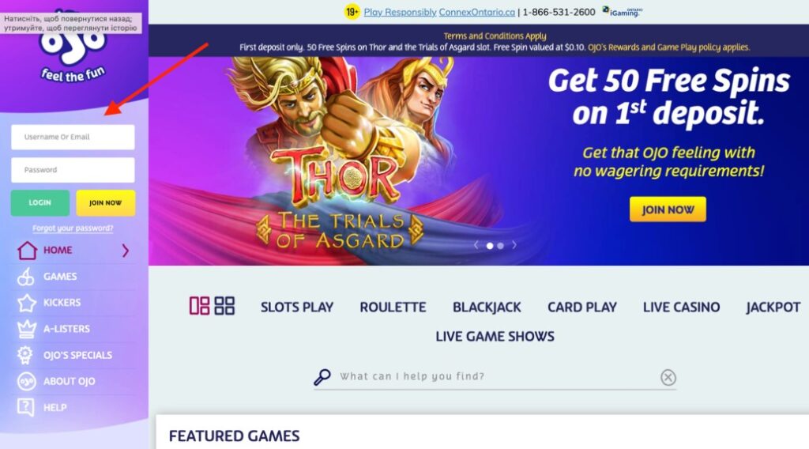Click the OJO's Specials badge icon

24,355
